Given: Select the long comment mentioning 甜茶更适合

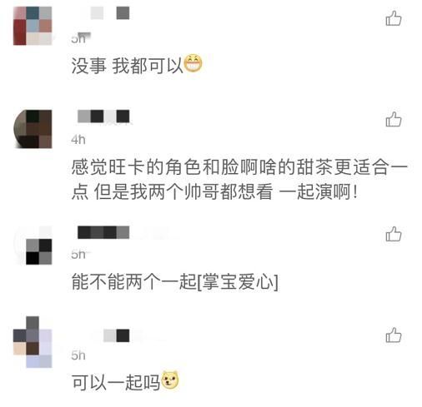Looking at the screenshot, I should (x=239, y=180).
